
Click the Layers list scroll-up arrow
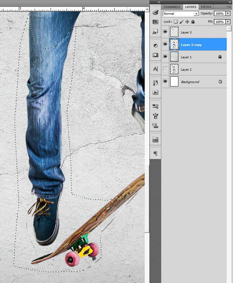(x=229, y=28)
